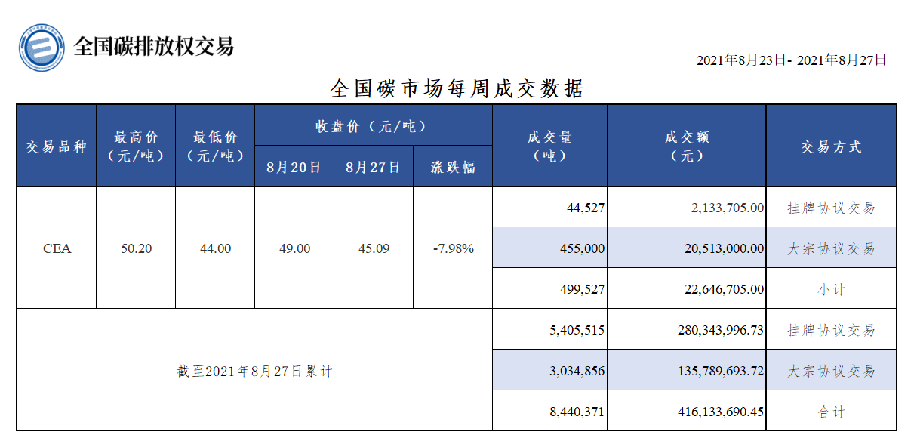The height and width of the screenshot is (444, 917).
Task: Select the 8月27日 closing price header
Action: (x=374, y=167)
